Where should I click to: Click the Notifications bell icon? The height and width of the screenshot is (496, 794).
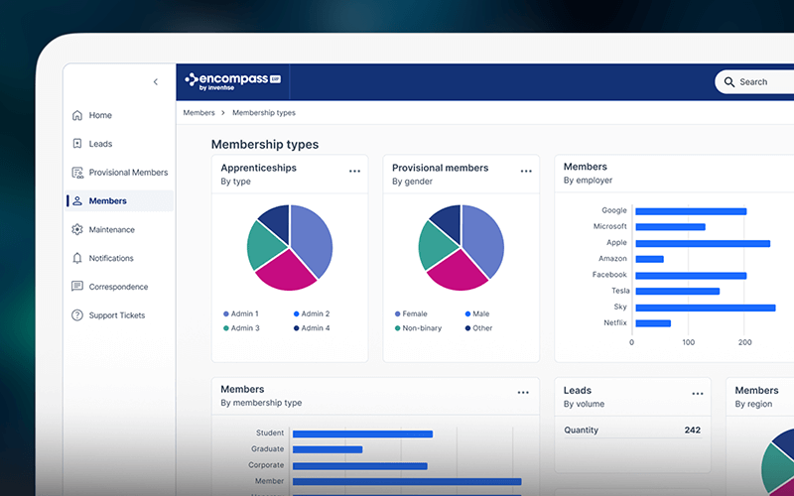(77, 259)
